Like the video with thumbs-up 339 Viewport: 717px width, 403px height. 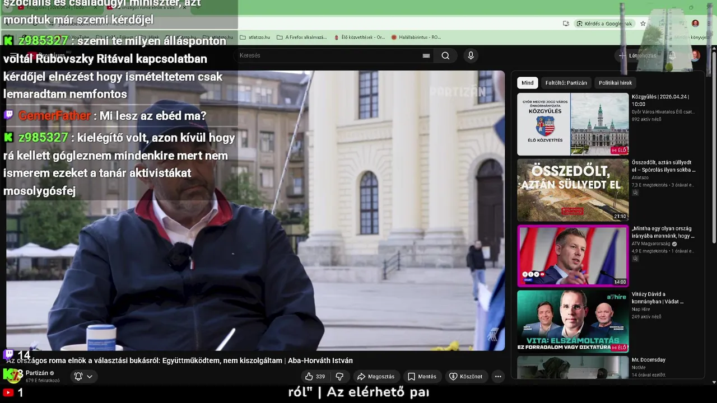pos(315,377)
